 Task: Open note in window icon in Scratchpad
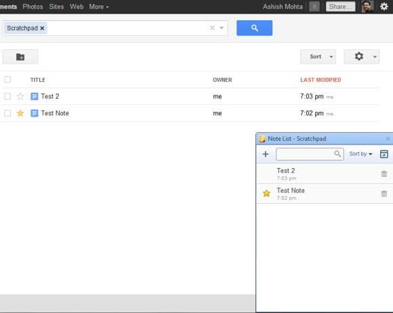point(384,154)
